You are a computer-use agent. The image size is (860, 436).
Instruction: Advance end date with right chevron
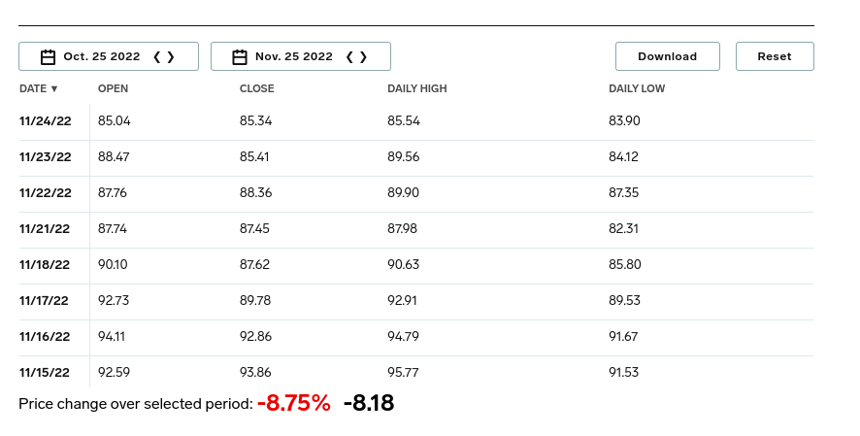coord(363,57)
